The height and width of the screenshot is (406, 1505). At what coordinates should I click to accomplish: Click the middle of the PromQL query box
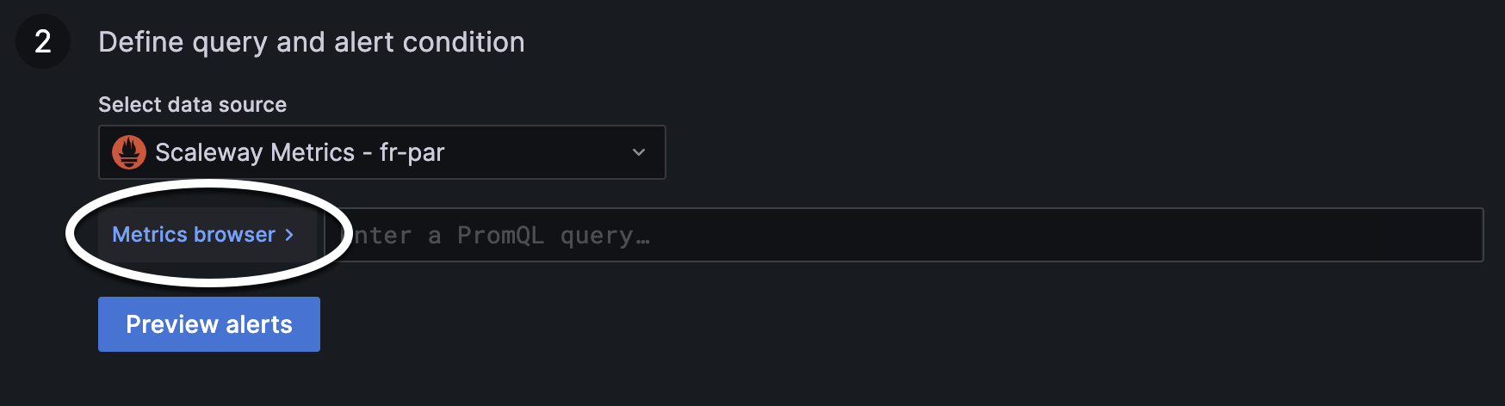(x=903, y=235)
